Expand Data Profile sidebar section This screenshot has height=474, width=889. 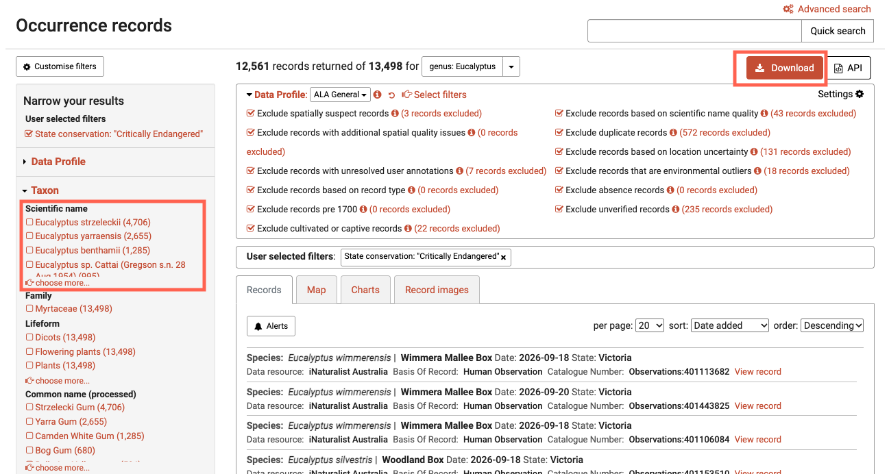click(54, 162)
